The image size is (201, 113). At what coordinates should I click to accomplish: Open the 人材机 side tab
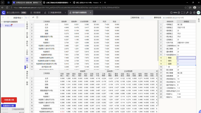click(x=27, y=52)
